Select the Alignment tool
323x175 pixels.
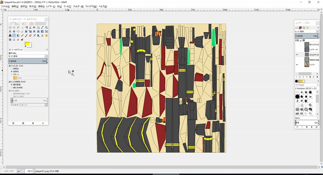click(x=18, y=31)
